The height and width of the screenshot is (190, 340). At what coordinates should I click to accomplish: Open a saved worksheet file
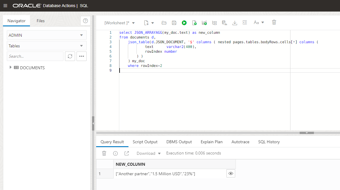[164, 23]
